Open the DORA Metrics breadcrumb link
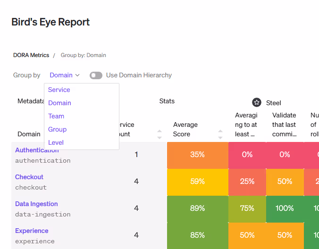 click(31, 55)
